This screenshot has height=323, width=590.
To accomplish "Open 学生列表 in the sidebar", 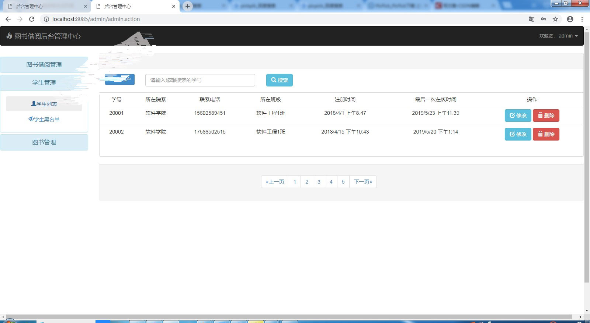I will click(44, 104).
